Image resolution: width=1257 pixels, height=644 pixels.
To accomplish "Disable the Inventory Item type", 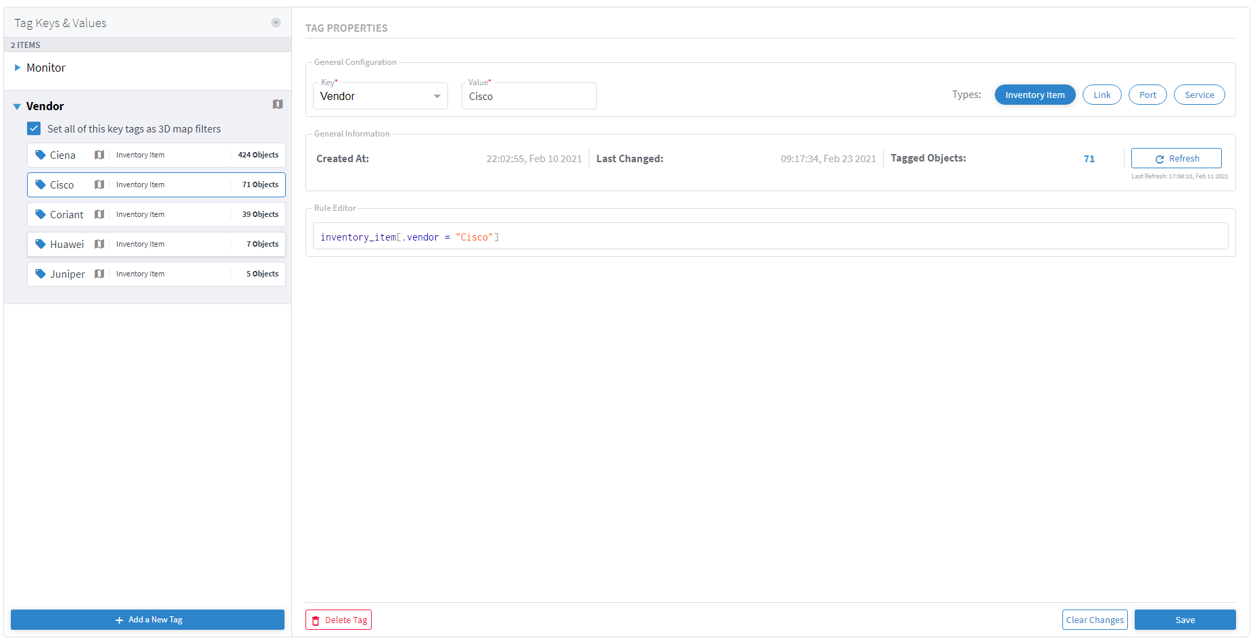I will (x=1035, y=95).
